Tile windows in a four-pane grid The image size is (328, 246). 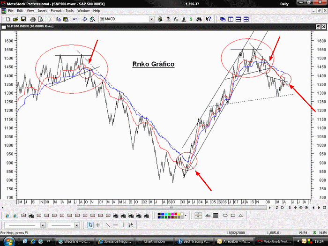[246, 19]
